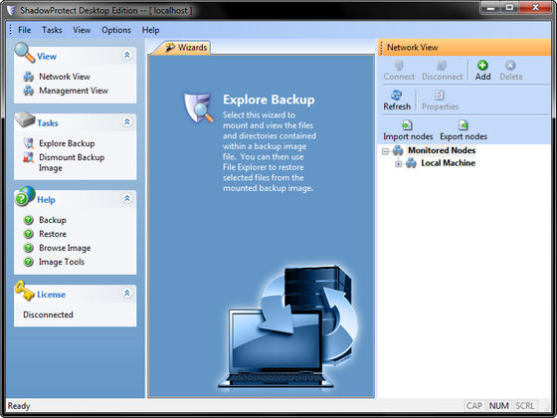Image resolution: width=557 pixels, height=418 pixels.
Task: Click Export nodes button
Action: [464, 130]
